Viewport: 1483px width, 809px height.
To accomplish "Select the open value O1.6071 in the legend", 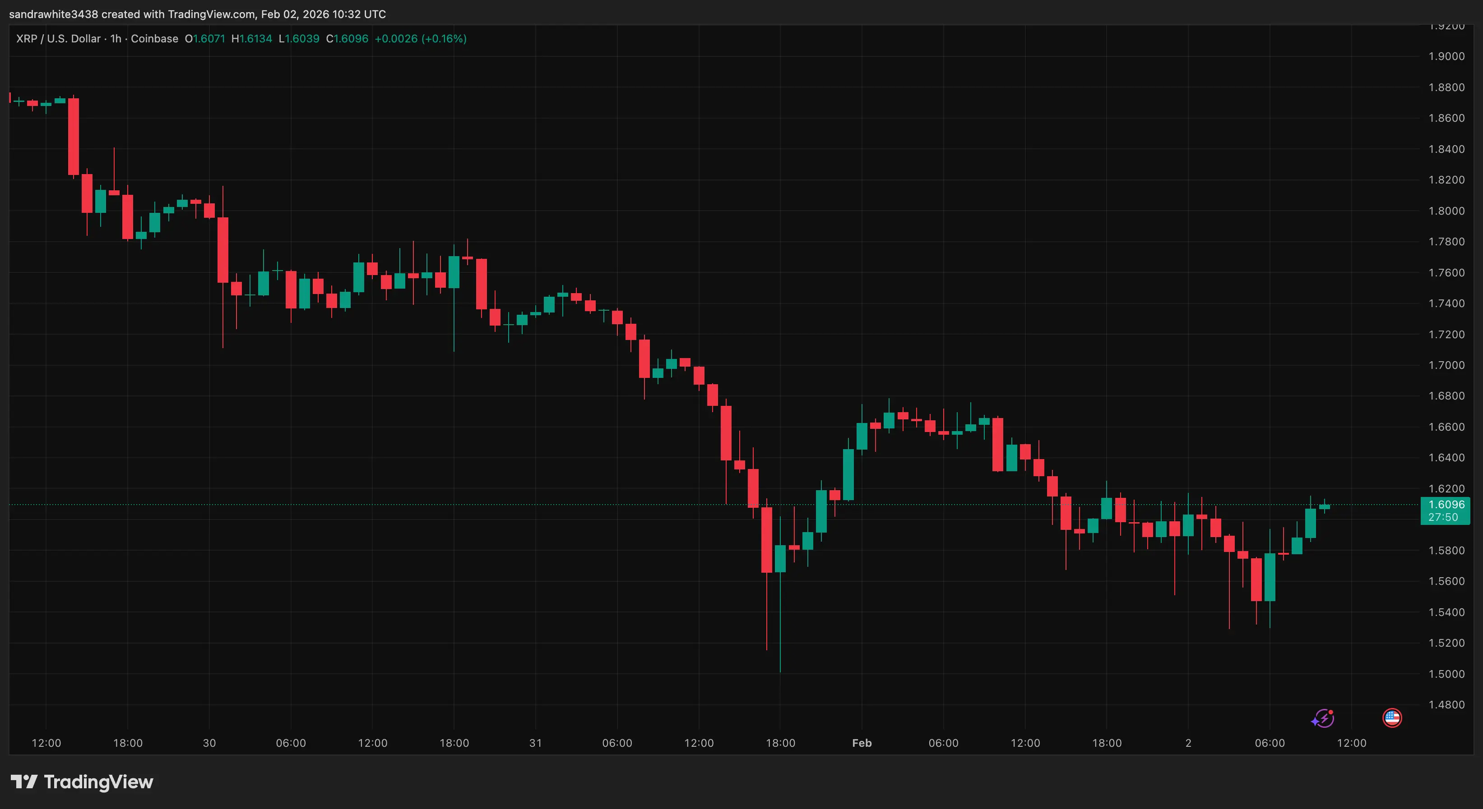I will 204,38.
